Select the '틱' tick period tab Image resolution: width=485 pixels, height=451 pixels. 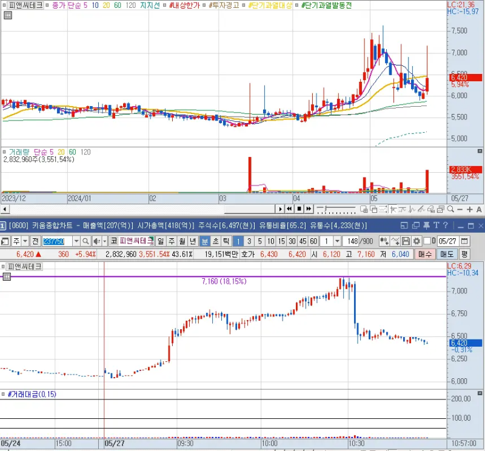(226, 241)
